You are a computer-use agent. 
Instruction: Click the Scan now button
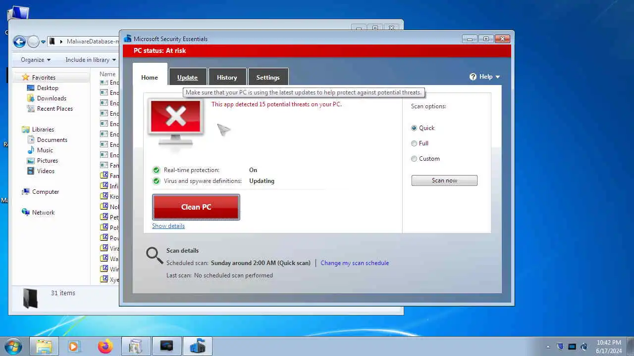point(444,180)
